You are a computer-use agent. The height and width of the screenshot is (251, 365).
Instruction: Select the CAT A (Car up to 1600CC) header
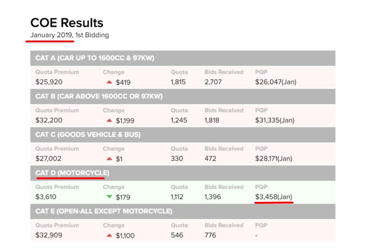pos(95,58)
